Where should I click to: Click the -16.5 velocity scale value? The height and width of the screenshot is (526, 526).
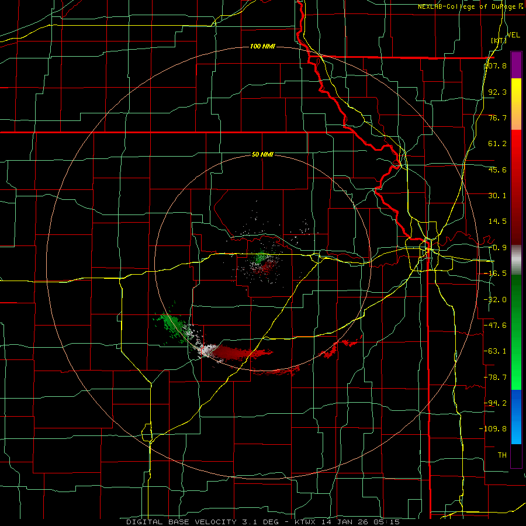[496, 274]
